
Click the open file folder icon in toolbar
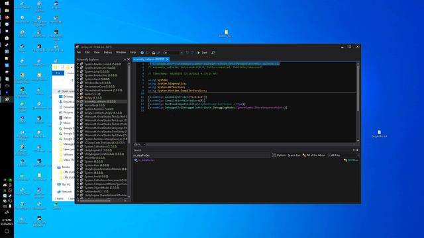(x=153, y=53)
